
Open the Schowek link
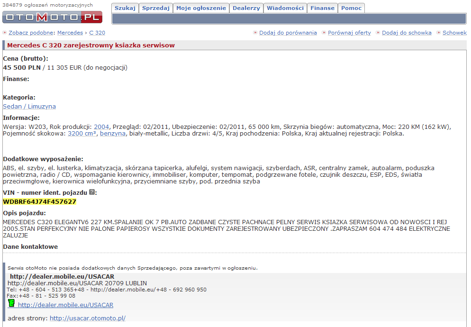tap(454, 33)
